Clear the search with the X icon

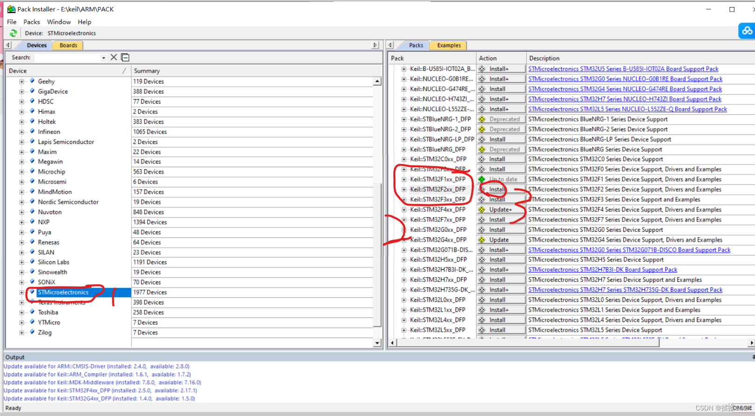tap(114, 57)
